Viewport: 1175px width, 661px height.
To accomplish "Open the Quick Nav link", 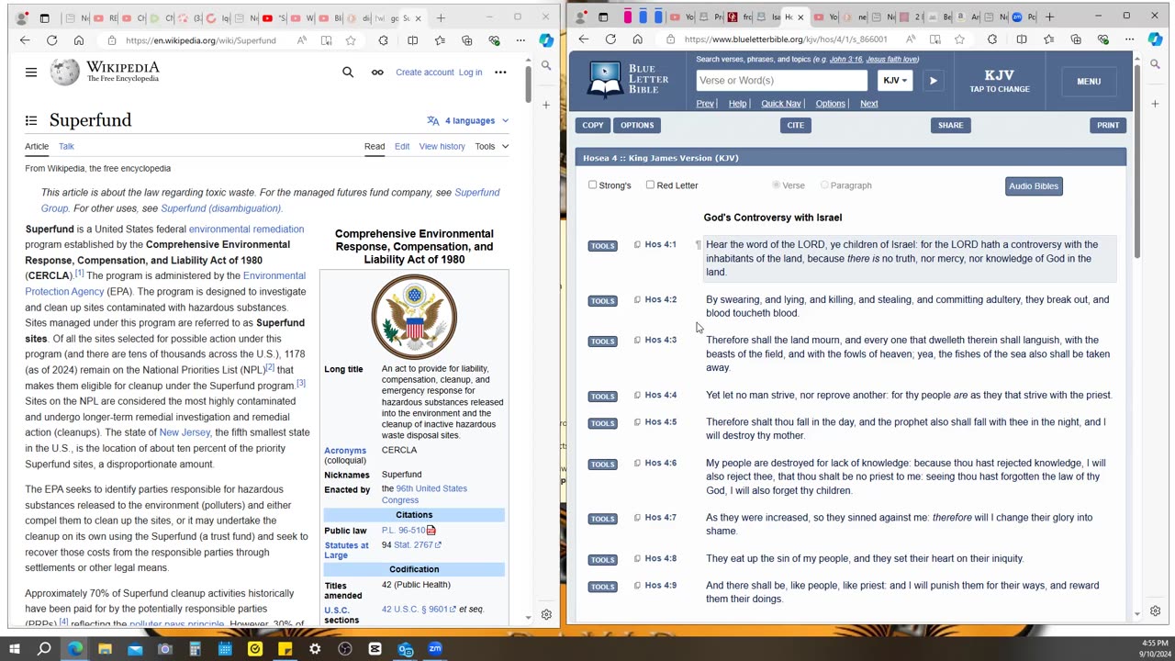I will pos(781,104).
